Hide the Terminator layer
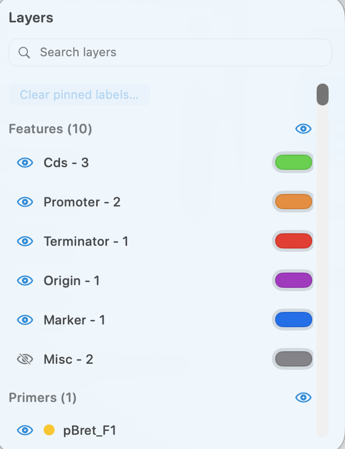This screenshot has width=345, height=449. pos(25,241)
